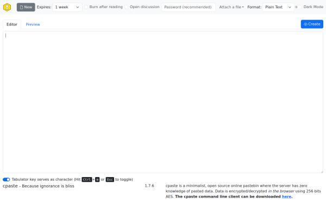Switch to the Preview tab
This screenshot has height=203, width=326.
click(33, 24)
